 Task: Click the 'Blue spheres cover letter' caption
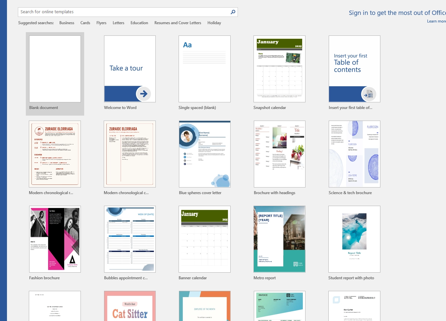tap(200, 193)
